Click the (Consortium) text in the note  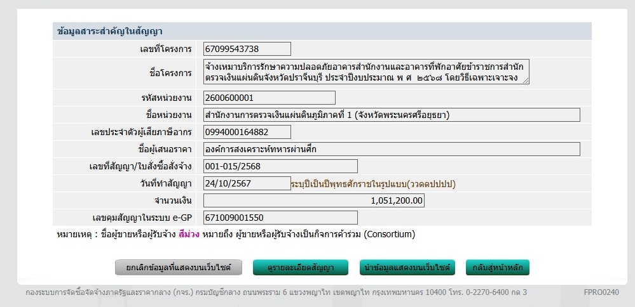tap(389, 235)
